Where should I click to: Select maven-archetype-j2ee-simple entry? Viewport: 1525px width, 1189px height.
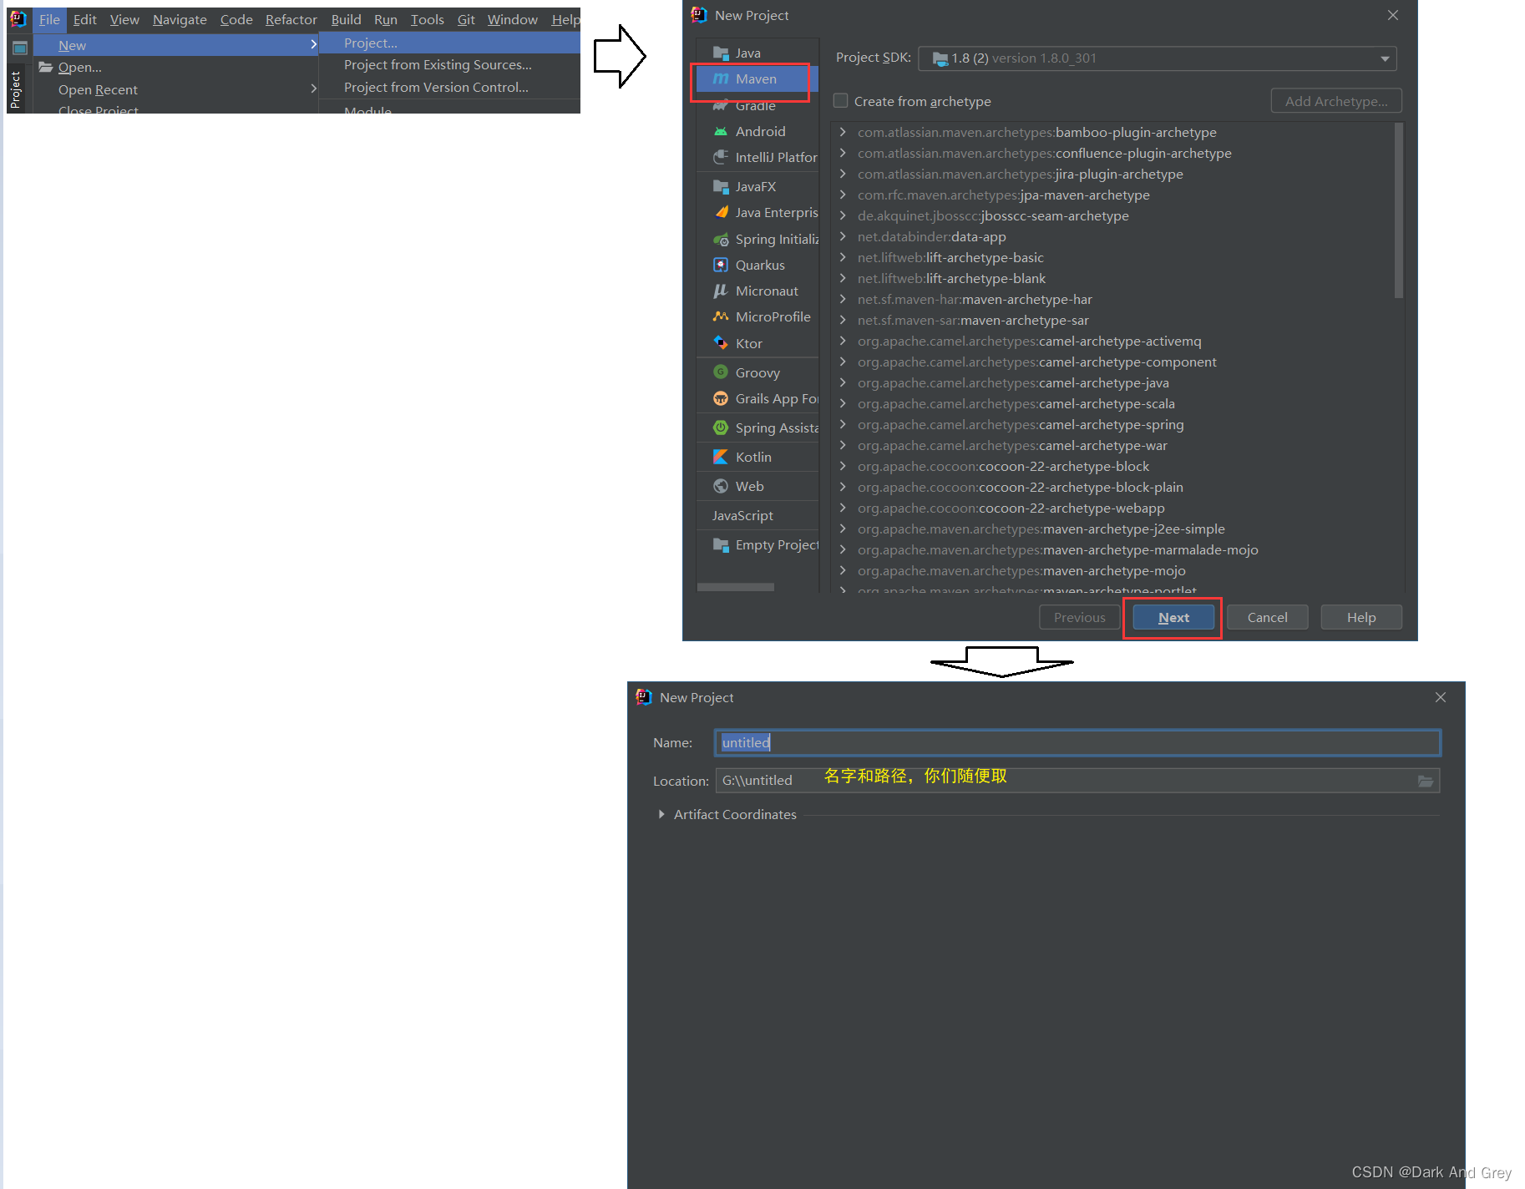pos(1041,529)
